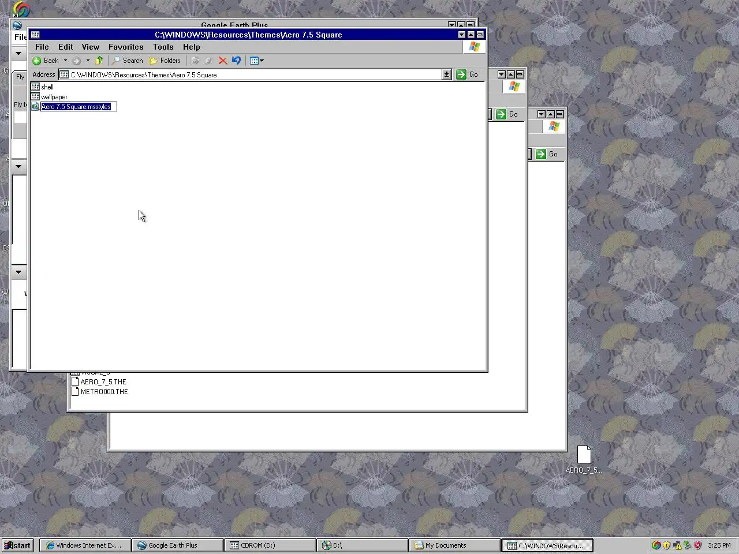Click the Copy To toolbar icon
The image size is (739, 554).
coord(208,61)
